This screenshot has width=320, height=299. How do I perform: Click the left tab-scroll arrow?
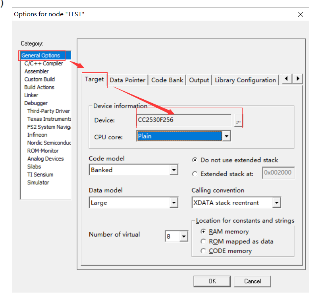point(286,79)
